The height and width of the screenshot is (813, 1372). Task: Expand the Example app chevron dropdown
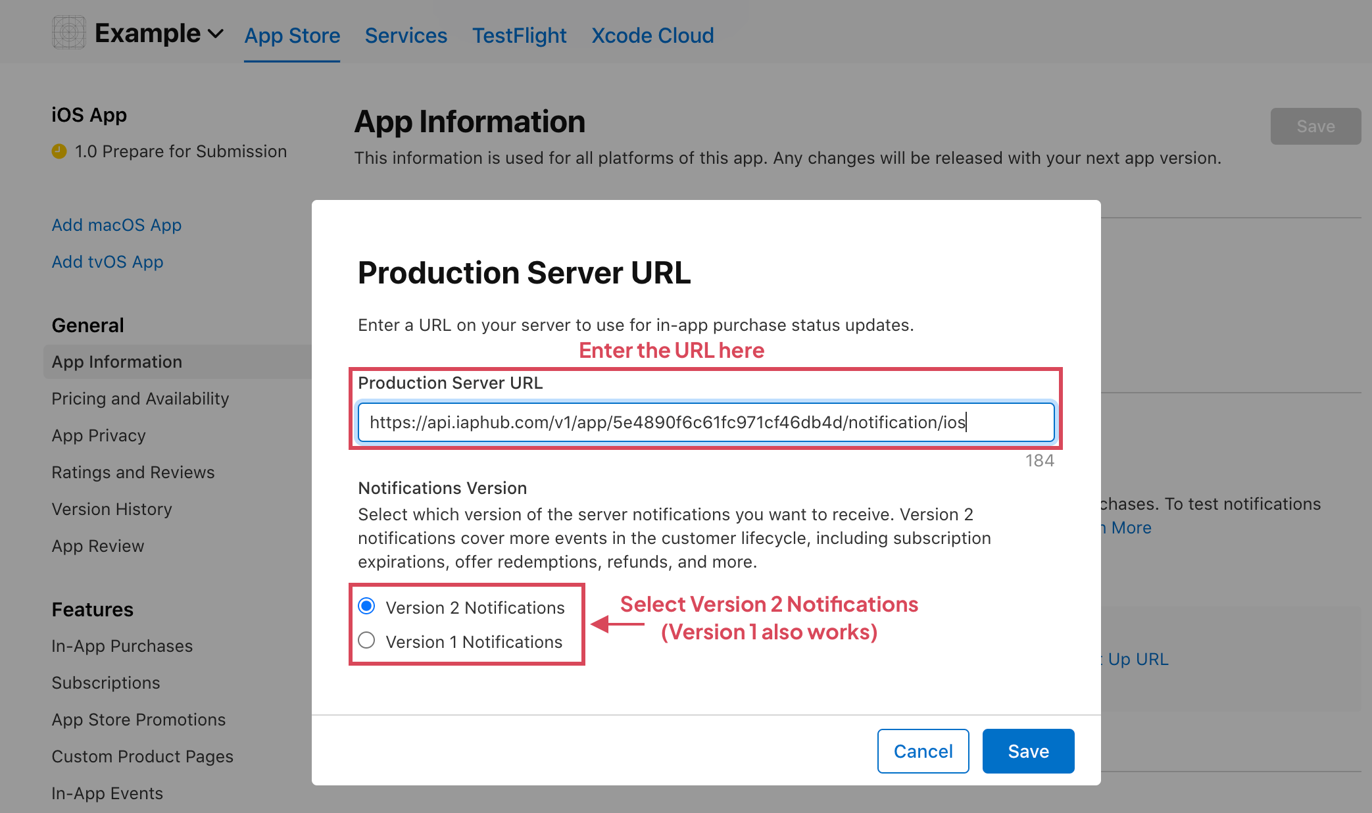click(216, 34)
